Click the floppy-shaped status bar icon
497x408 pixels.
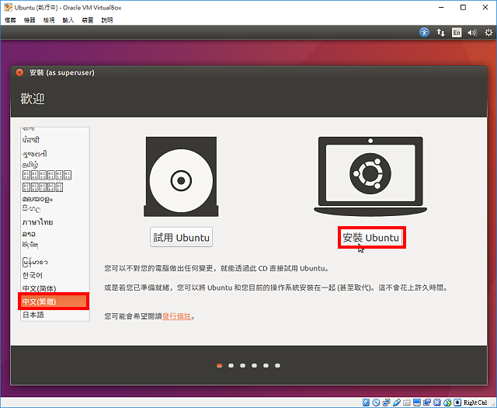pyautogui.click(x=437, y=403)
